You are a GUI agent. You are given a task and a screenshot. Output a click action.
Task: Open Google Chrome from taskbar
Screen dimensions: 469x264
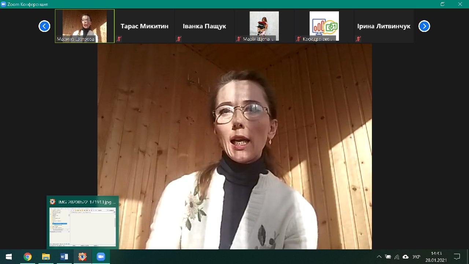[27, 257]
